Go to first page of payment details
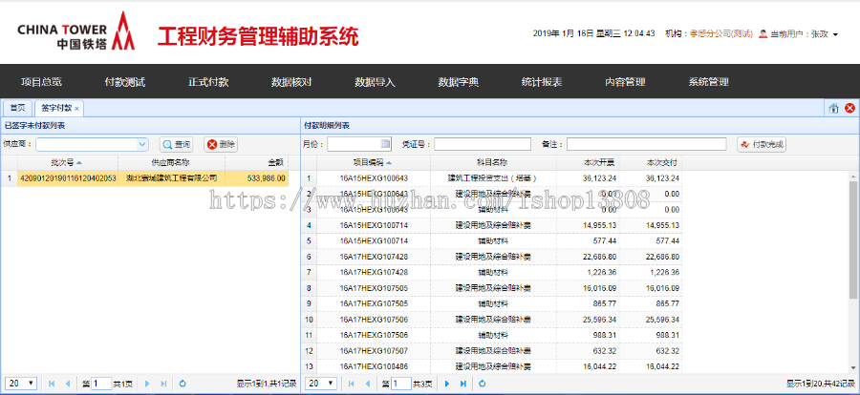860x395 pixels. click(352, 384)
